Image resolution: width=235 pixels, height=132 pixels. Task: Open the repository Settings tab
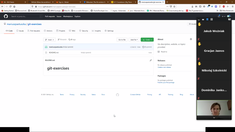point(109,31)
